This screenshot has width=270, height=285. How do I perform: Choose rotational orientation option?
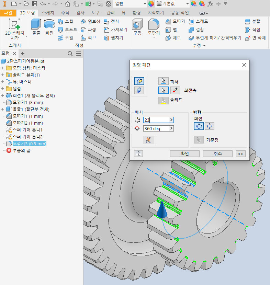(199, 126)
